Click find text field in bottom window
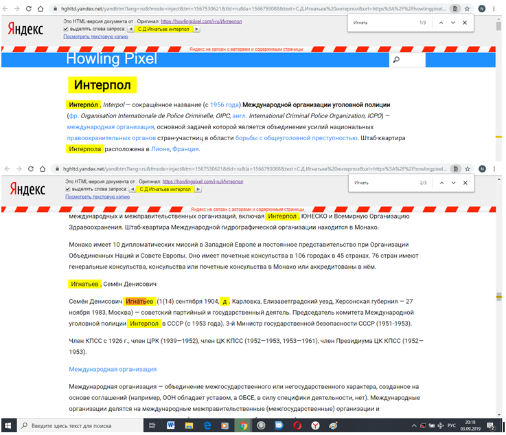The image size is (506, 435). coord(383,183)
